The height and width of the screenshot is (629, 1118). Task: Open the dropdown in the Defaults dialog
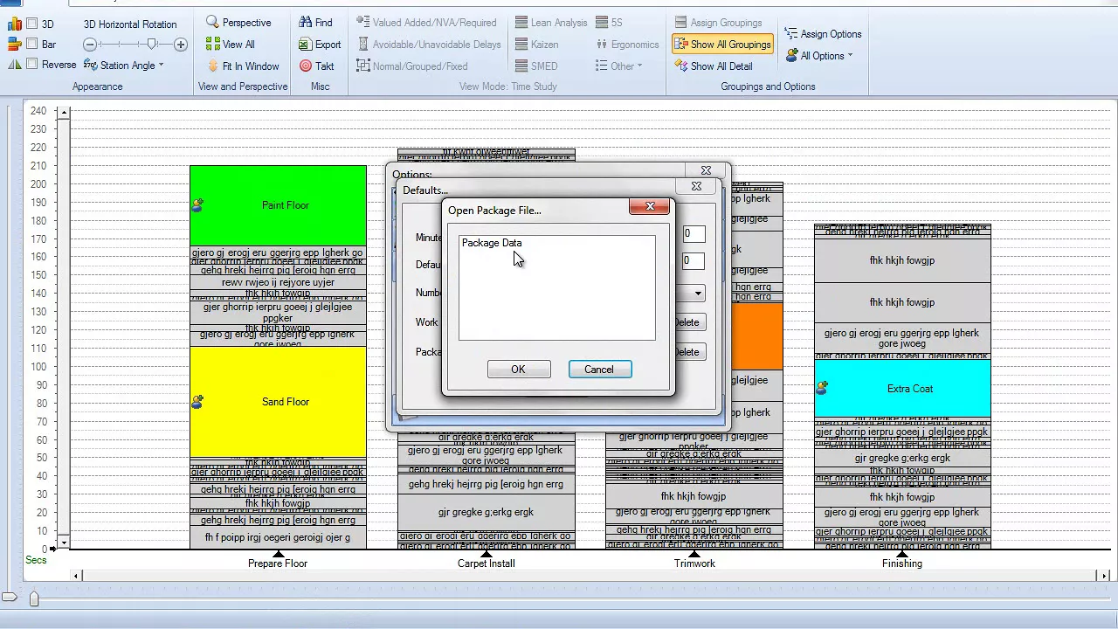698,294
